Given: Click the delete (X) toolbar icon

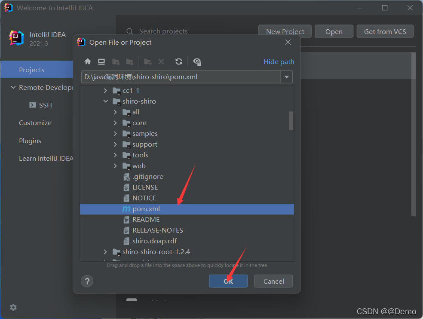Looking at the screenshot, I should [x=161, y=61].
